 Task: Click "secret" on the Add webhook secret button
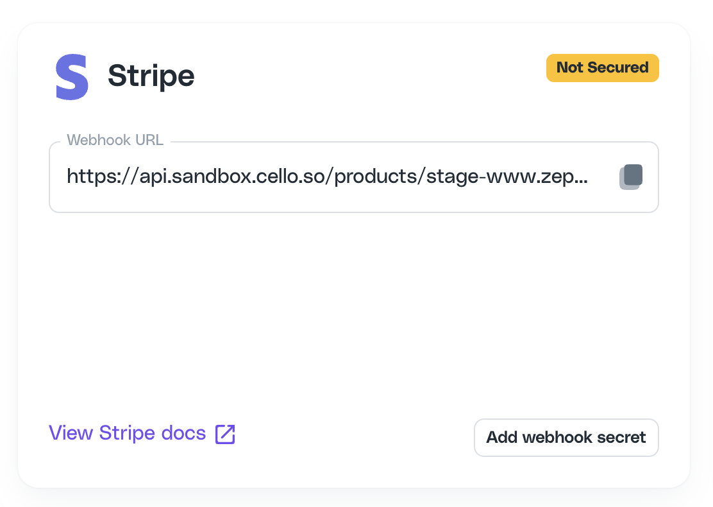pyautogui.click(x=621, y=437)
